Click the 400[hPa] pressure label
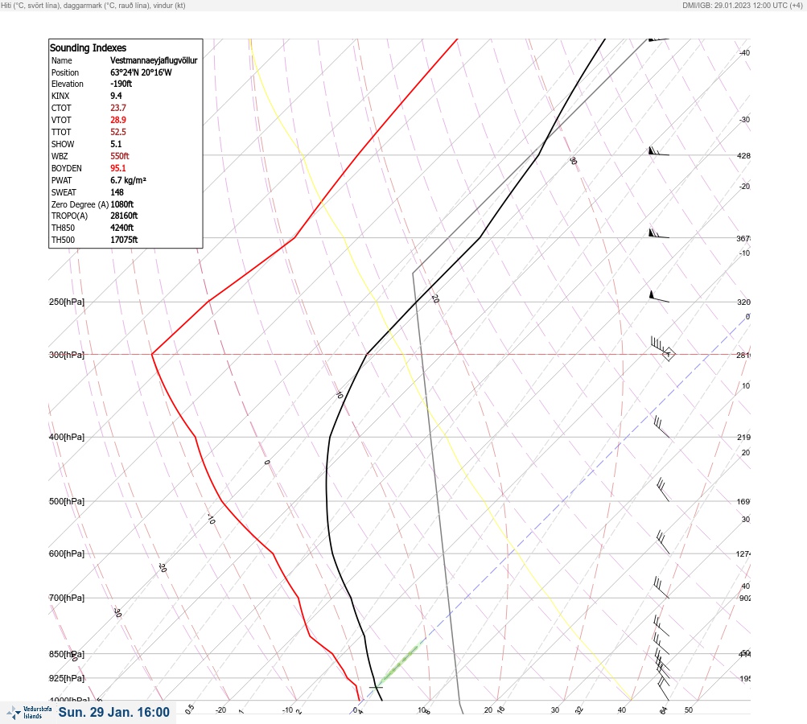807x724 pixels. click(x=67, y=437)
